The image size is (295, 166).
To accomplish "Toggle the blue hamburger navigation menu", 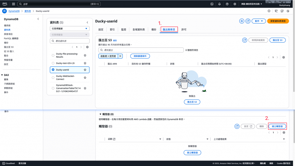I will click(x=4, y=11).
